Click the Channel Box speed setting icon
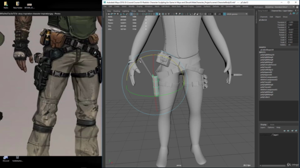Viewport: 300px width, 168px height. click(294, 14)
